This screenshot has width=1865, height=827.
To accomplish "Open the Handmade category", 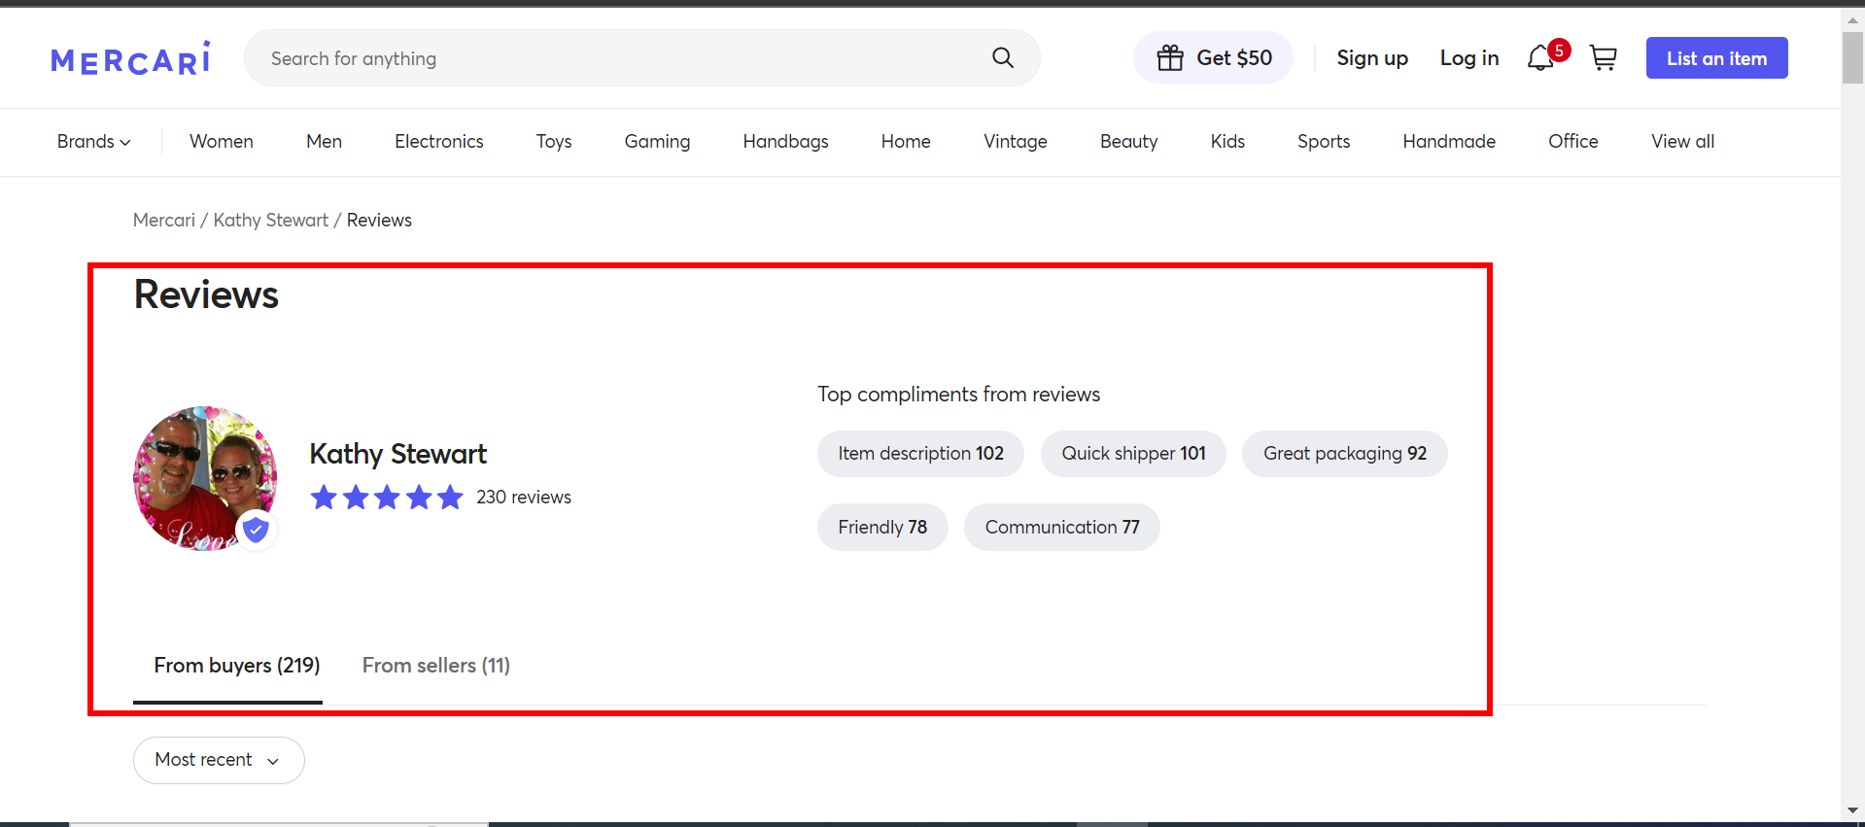I will point(1449,142).
